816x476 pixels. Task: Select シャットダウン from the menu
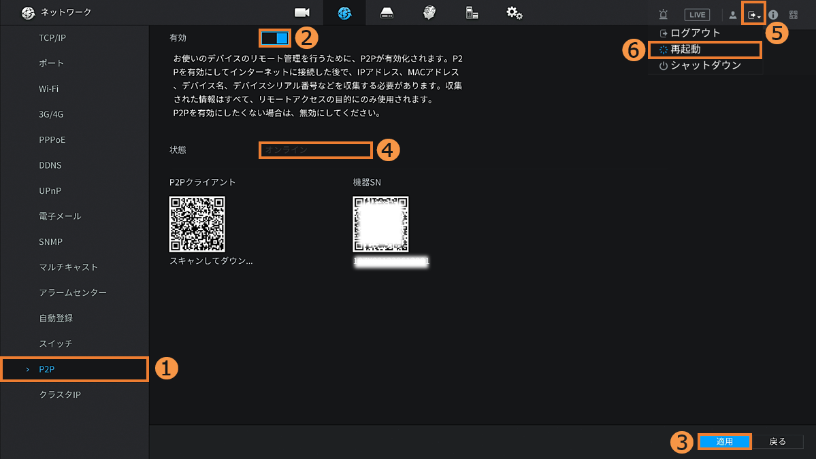click(x=705, y=66)
